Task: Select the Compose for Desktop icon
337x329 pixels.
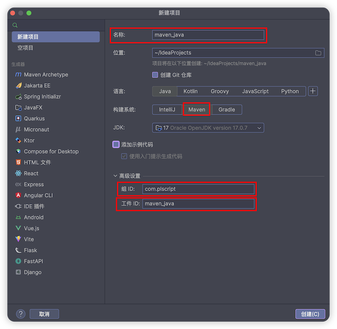Action: (x=18, y=151)
